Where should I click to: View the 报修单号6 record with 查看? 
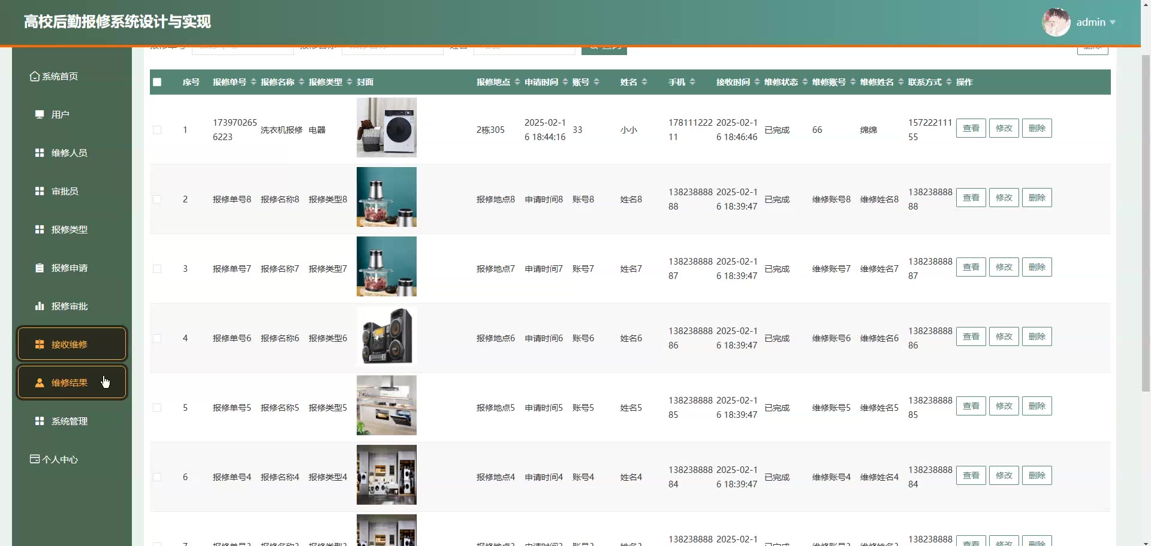[971, 336]
